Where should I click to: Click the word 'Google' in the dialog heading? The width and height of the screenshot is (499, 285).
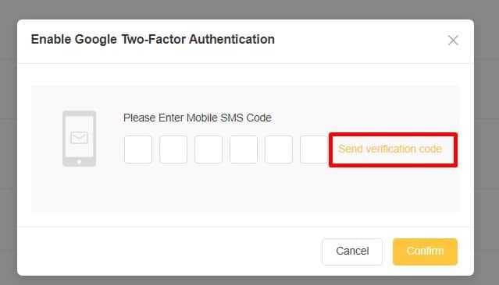[96, 40]
